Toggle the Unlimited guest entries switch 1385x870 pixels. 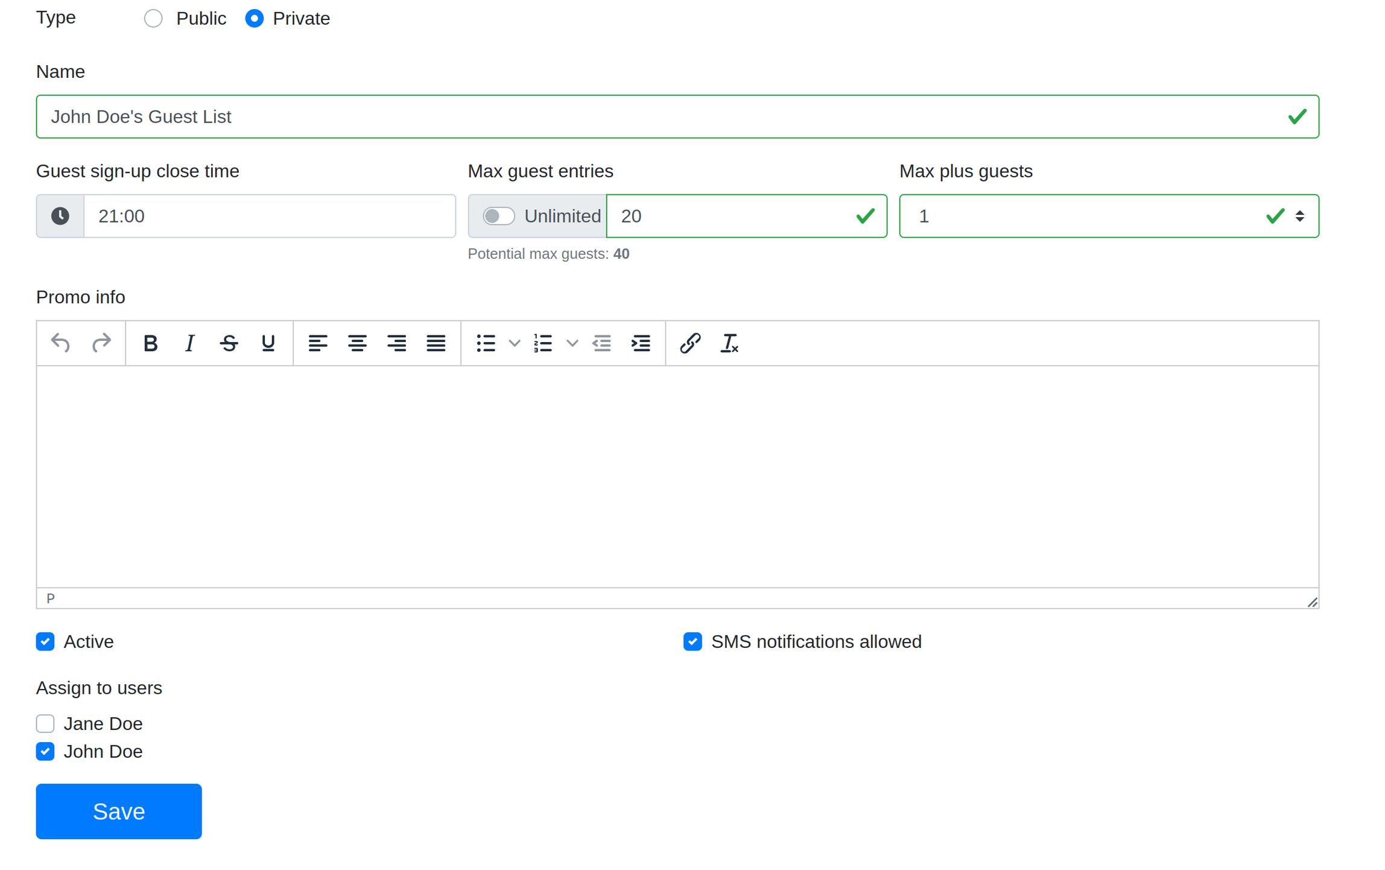(x=498, y=216)
